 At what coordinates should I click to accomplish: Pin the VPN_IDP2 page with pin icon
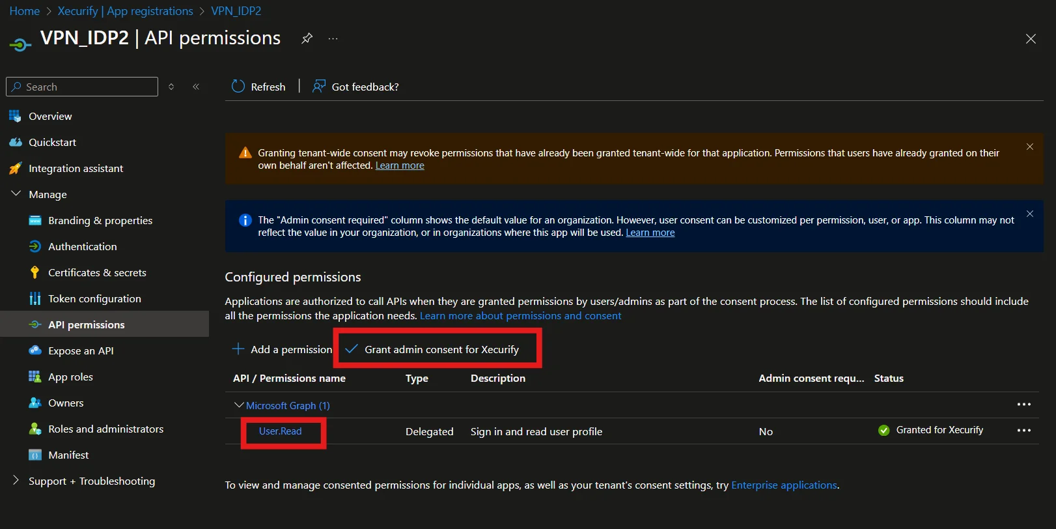pos(307,38)
